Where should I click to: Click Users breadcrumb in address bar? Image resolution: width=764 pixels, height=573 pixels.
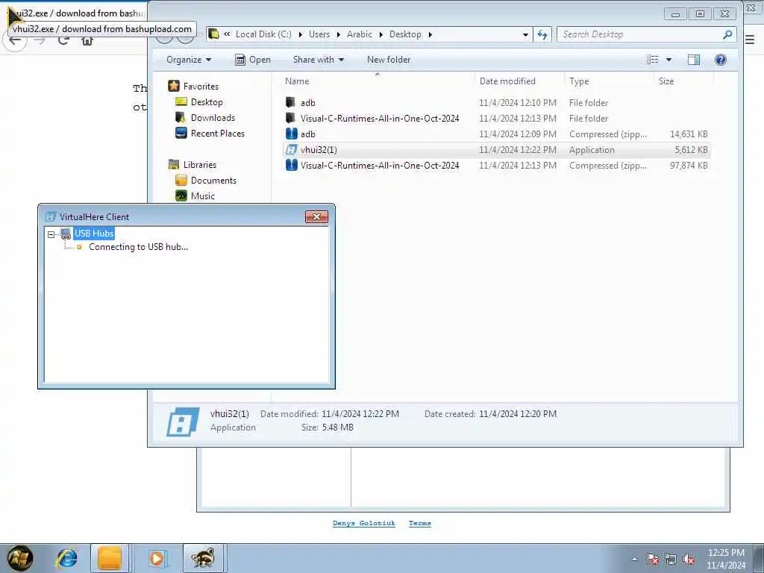pyautogui.click(x=319, y=34)
